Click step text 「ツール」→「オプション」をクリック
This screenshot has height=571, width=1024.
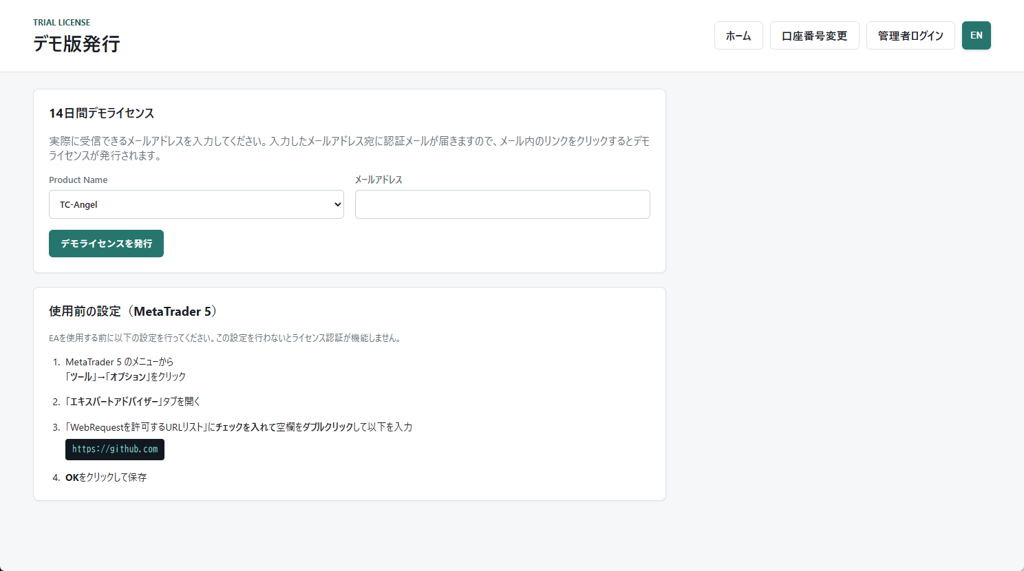(126, 377)
